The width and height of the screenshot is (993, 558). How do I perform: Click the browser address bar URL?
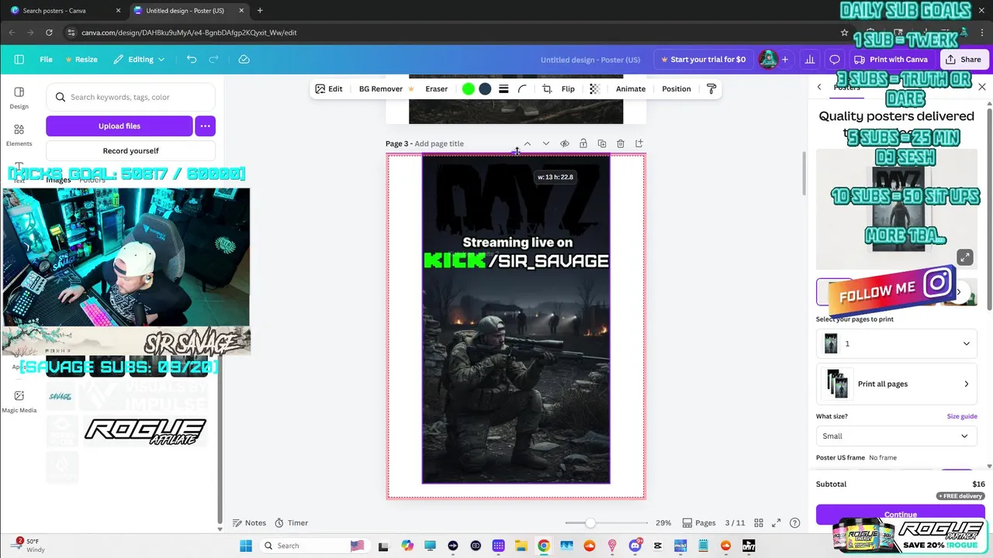pyautogui.click(x=189, y=33)
